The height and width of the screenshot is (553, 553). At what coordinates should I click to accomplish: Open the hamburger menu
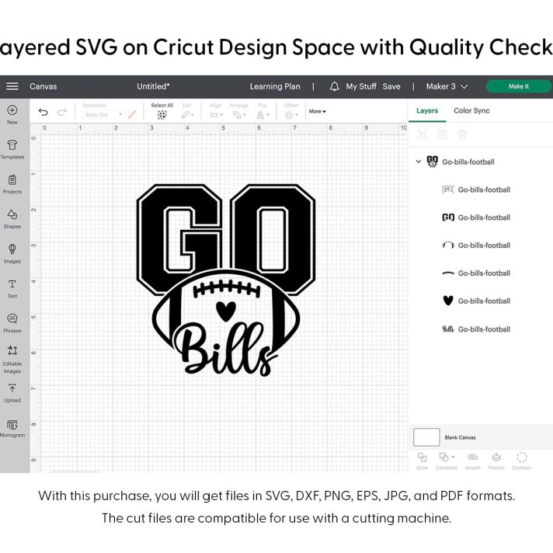12,86
